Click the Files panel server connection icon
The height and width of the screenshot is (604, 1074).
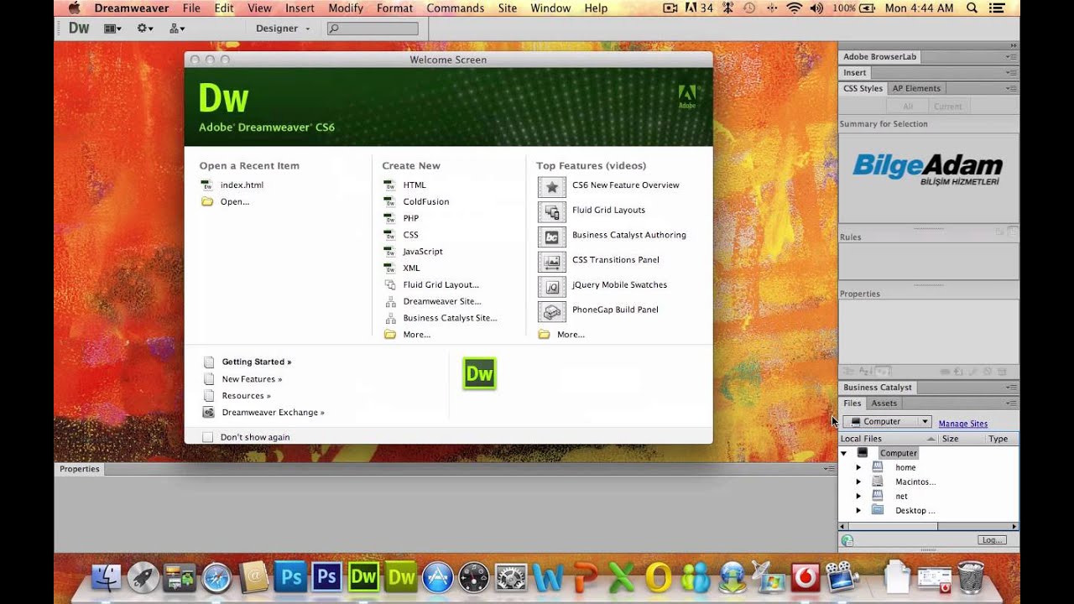847,541
